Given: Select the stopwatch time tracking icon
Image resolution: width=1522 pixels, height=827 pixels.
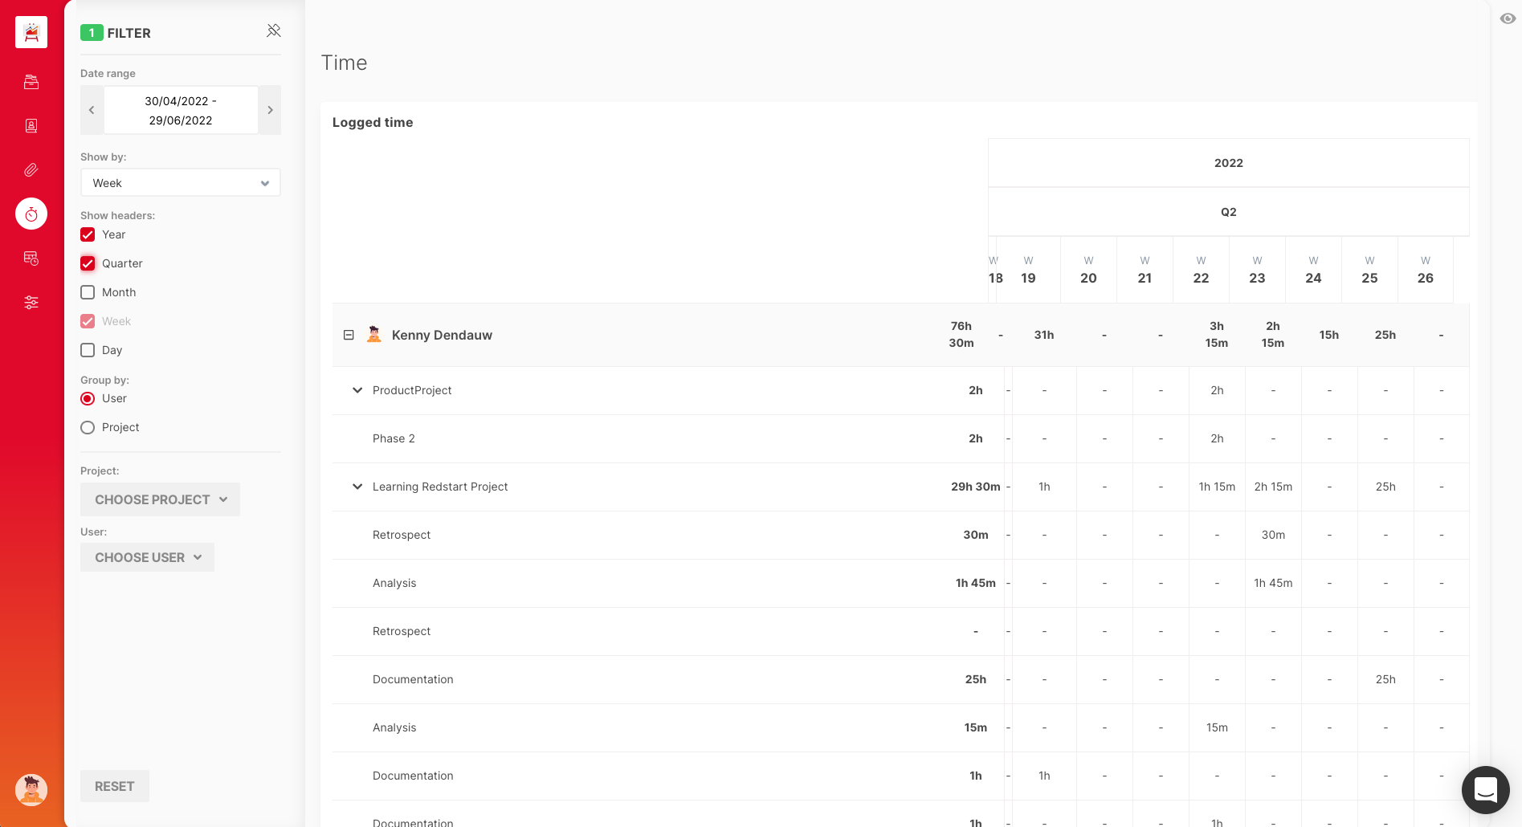Looking at the screenshot, I should tap(31, 214).
